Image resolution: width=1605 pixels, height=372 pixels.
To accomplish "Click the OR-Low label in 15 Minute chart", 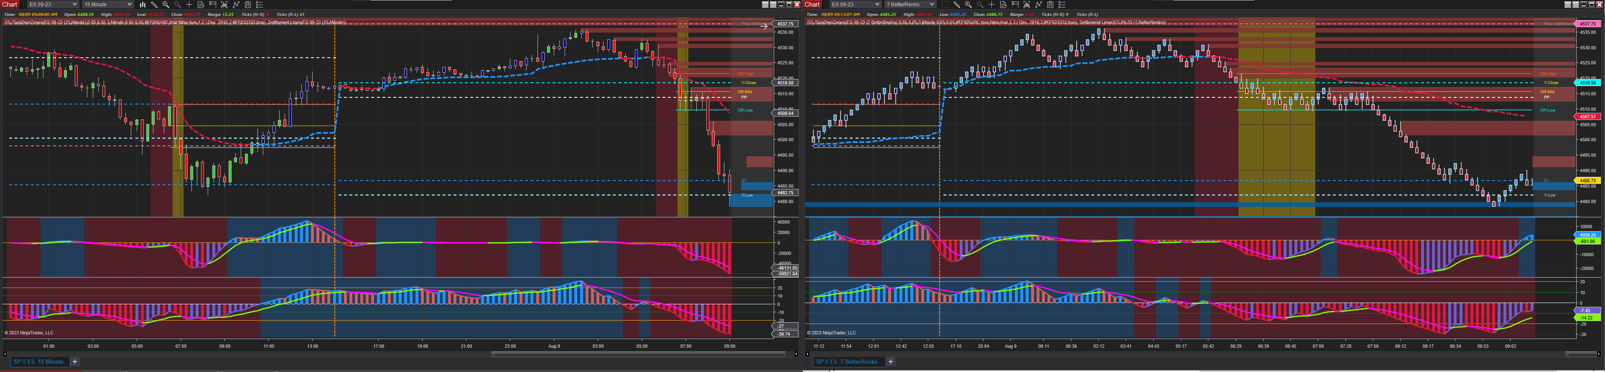I will point(745,110).
